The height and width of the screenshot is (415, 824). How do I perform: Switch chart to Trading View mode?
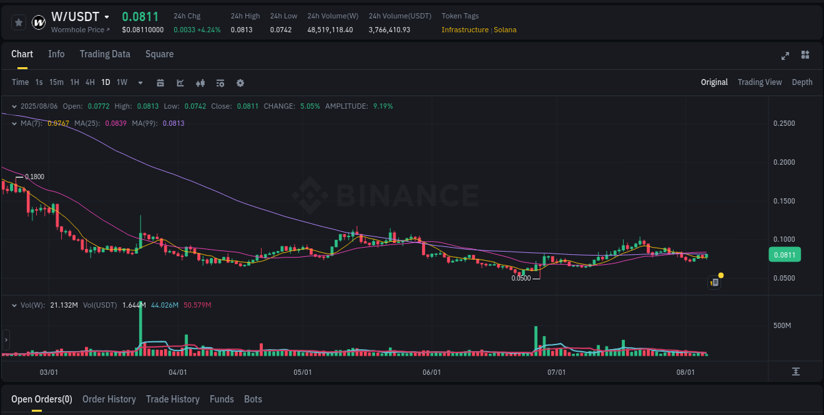click(759, 82)
